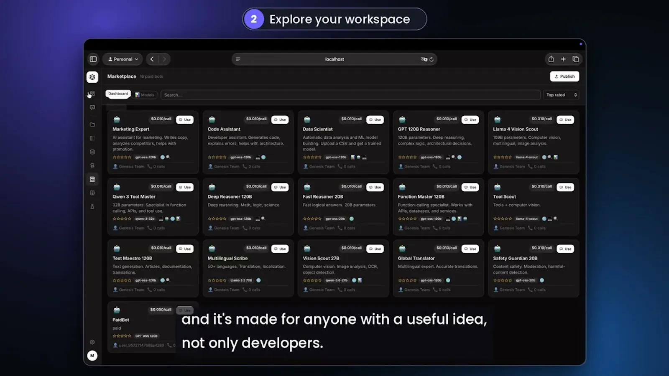
Task: Open the Qwen 3 Tool Master title
Action: pyautogui.click(x=134, y=197)
